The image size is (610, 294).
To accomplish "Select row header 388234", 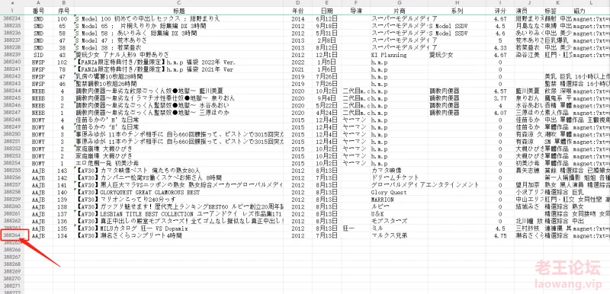I will 12,18.
